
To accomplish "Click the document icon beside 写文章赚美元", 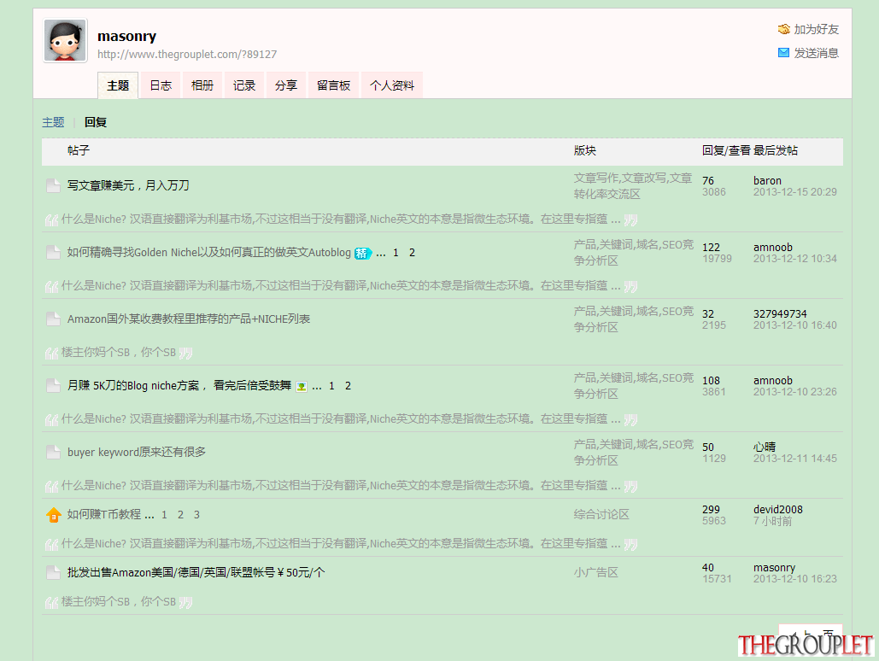I will pyautogui.click(x=53, y=185).
